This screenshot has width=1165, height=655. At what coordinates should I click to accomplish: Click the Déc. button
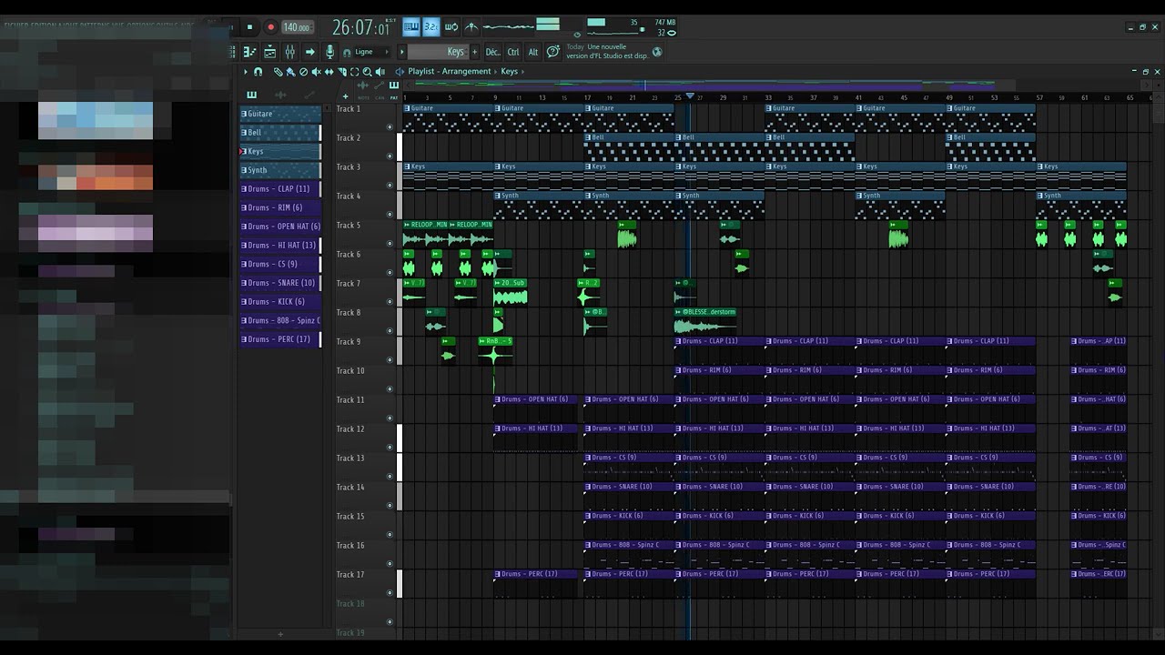point(492,52)
